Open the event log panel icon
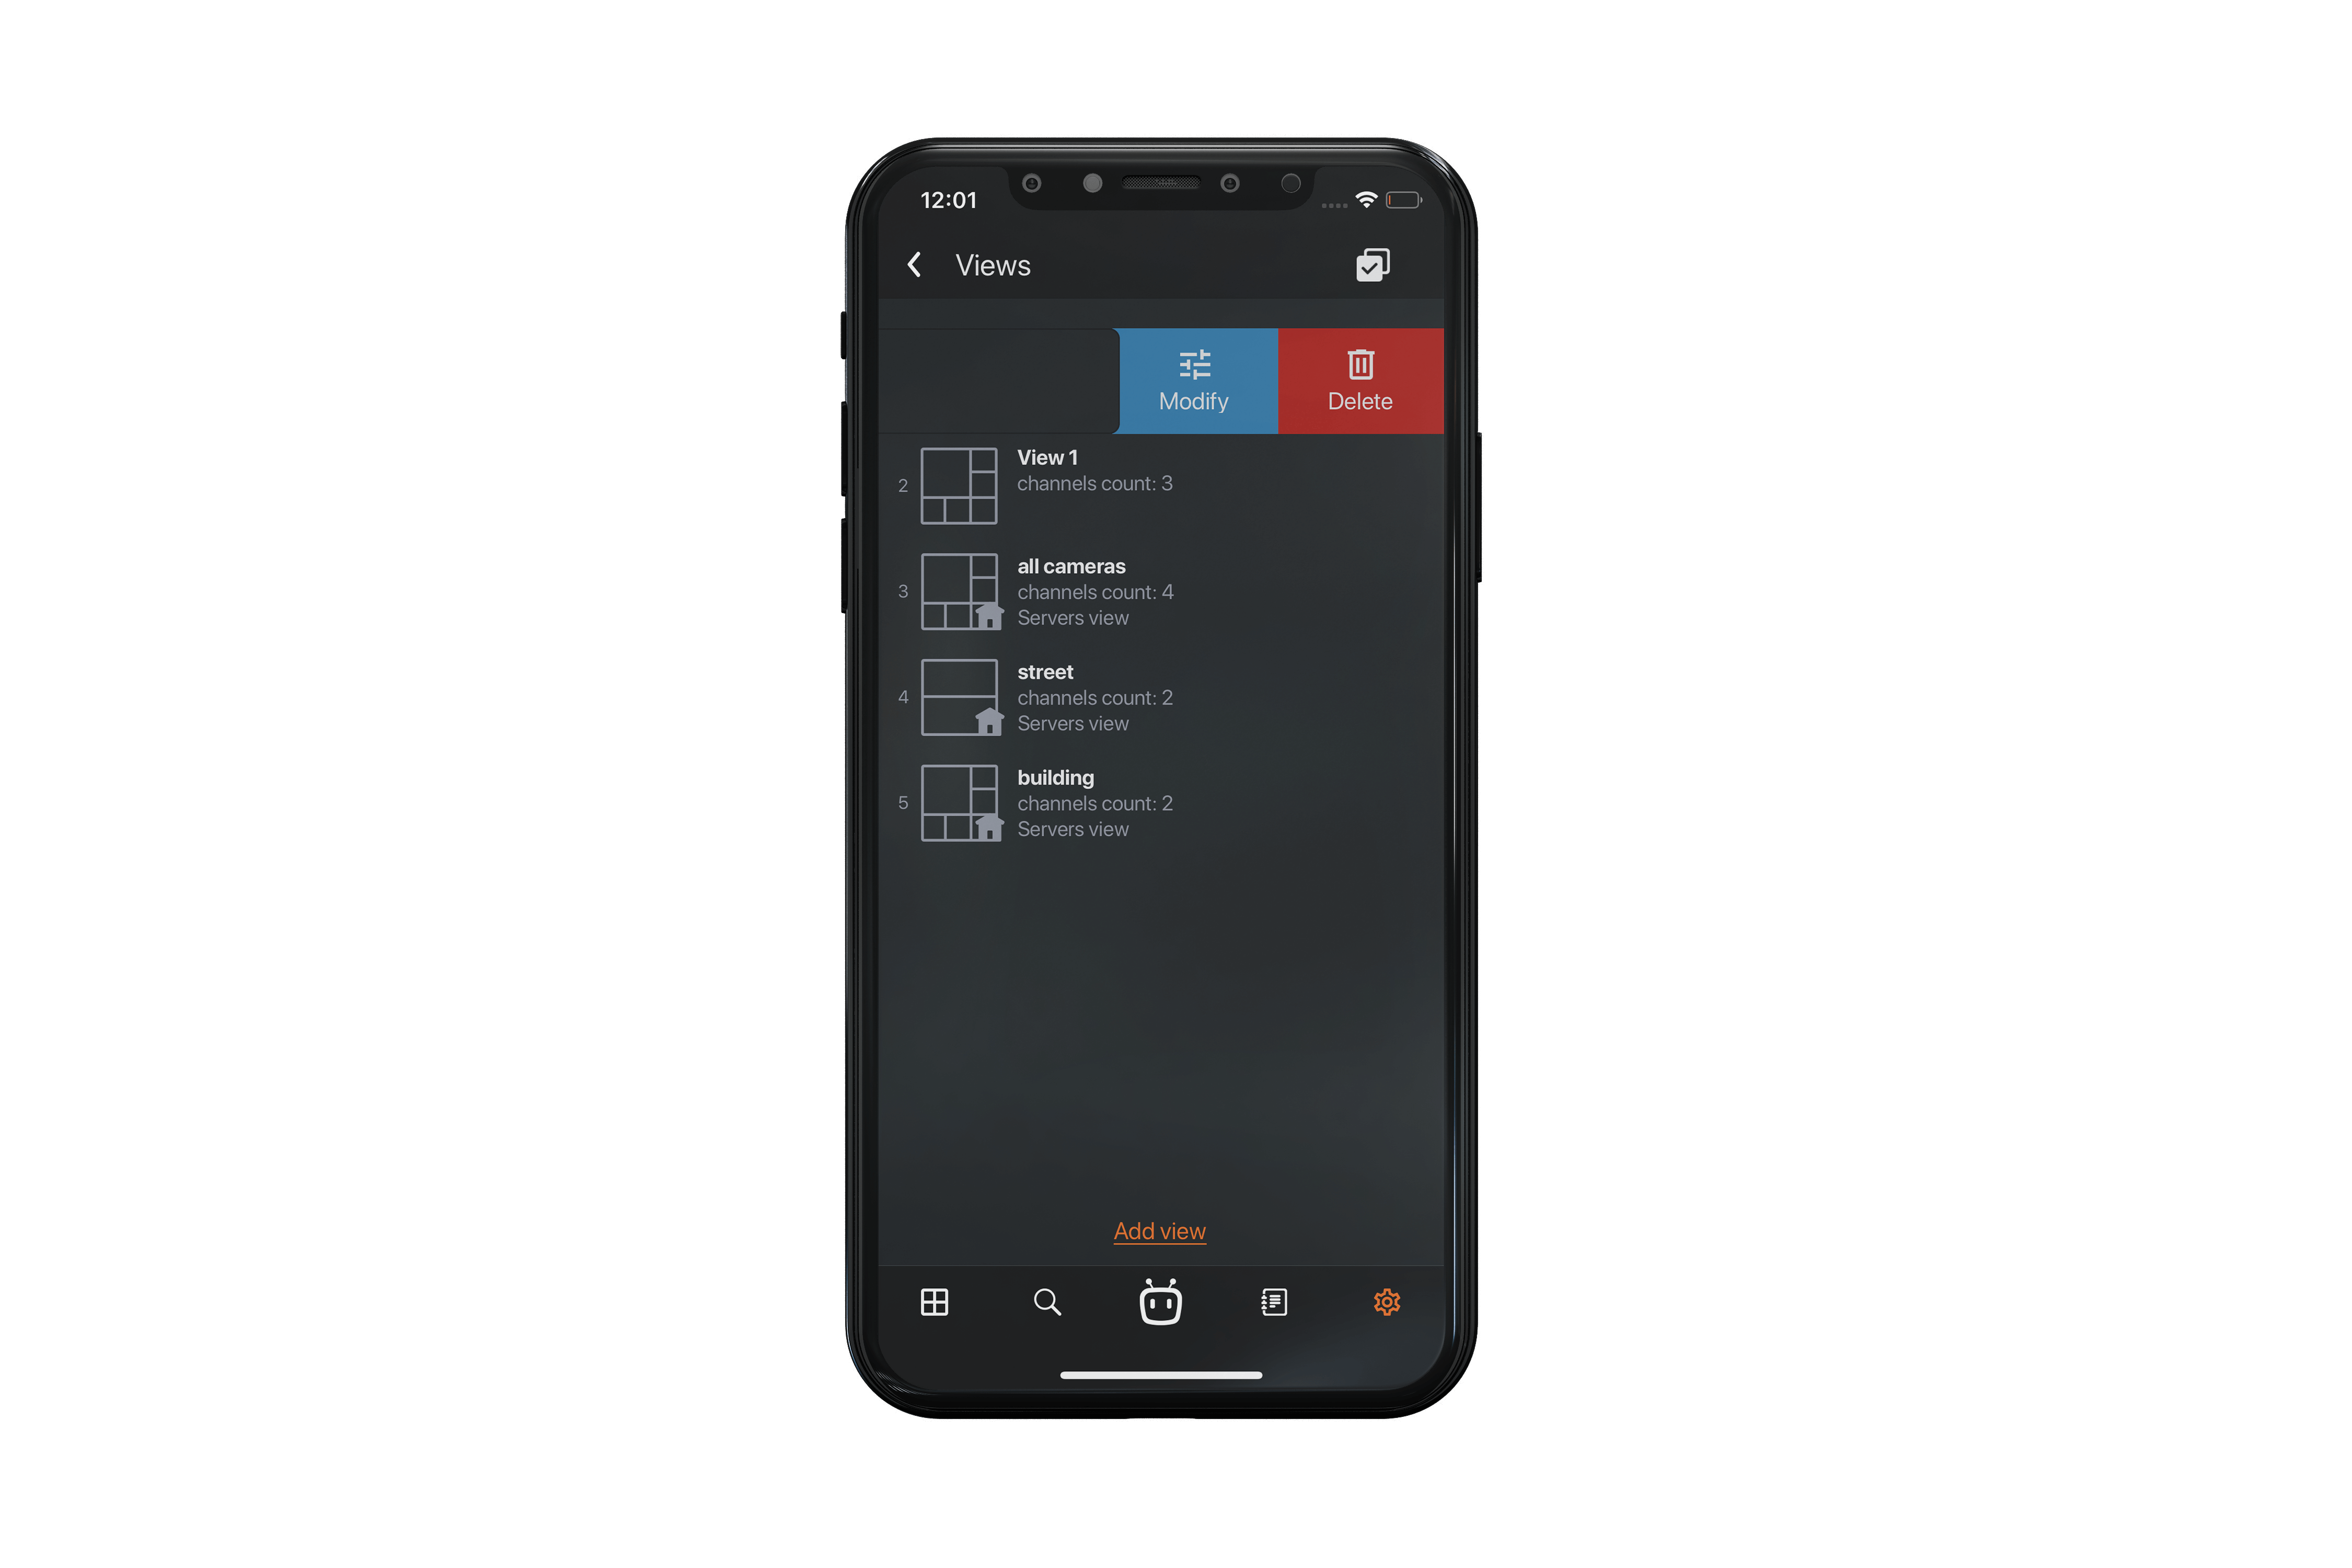Image resolution: width=2352 pixels, height=1568 pixels. [1272, 1302]
